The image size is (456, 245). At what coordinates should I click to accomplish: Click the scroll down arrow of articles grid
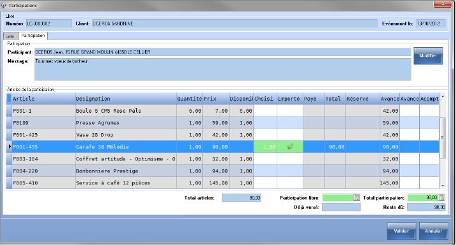pyautogui.click(x=443, y=186)
